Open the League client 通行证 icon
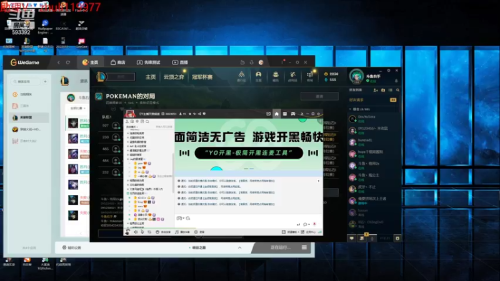 (x=241, y=76)
